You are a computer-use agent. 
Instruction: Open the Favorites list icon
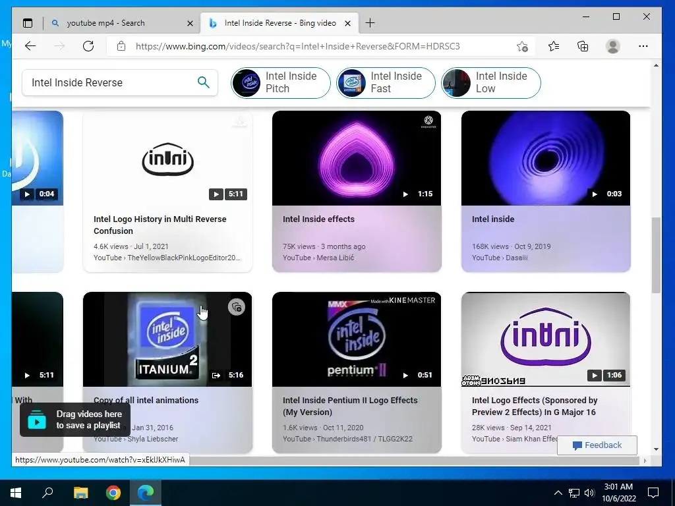click(554, 46)
